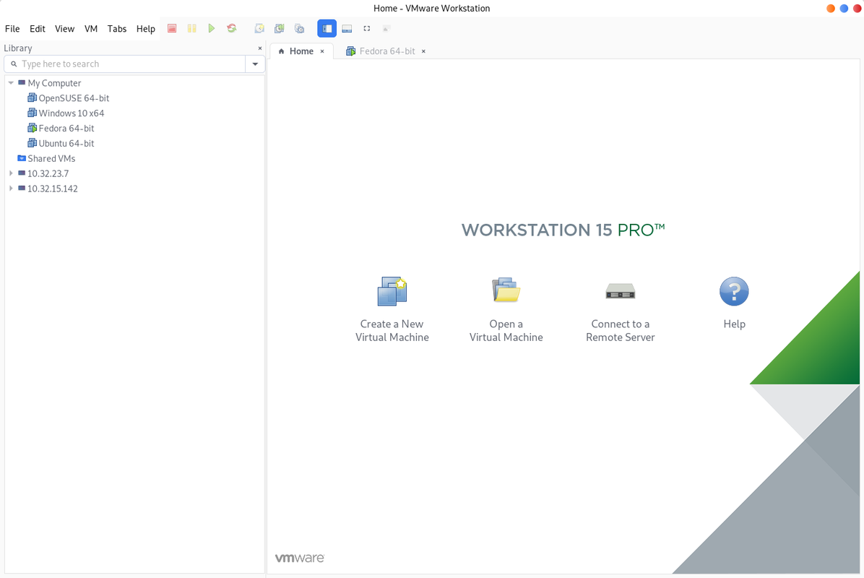Close the Library panel
This screenshot has height=578, width=864.
pos(260,48)
